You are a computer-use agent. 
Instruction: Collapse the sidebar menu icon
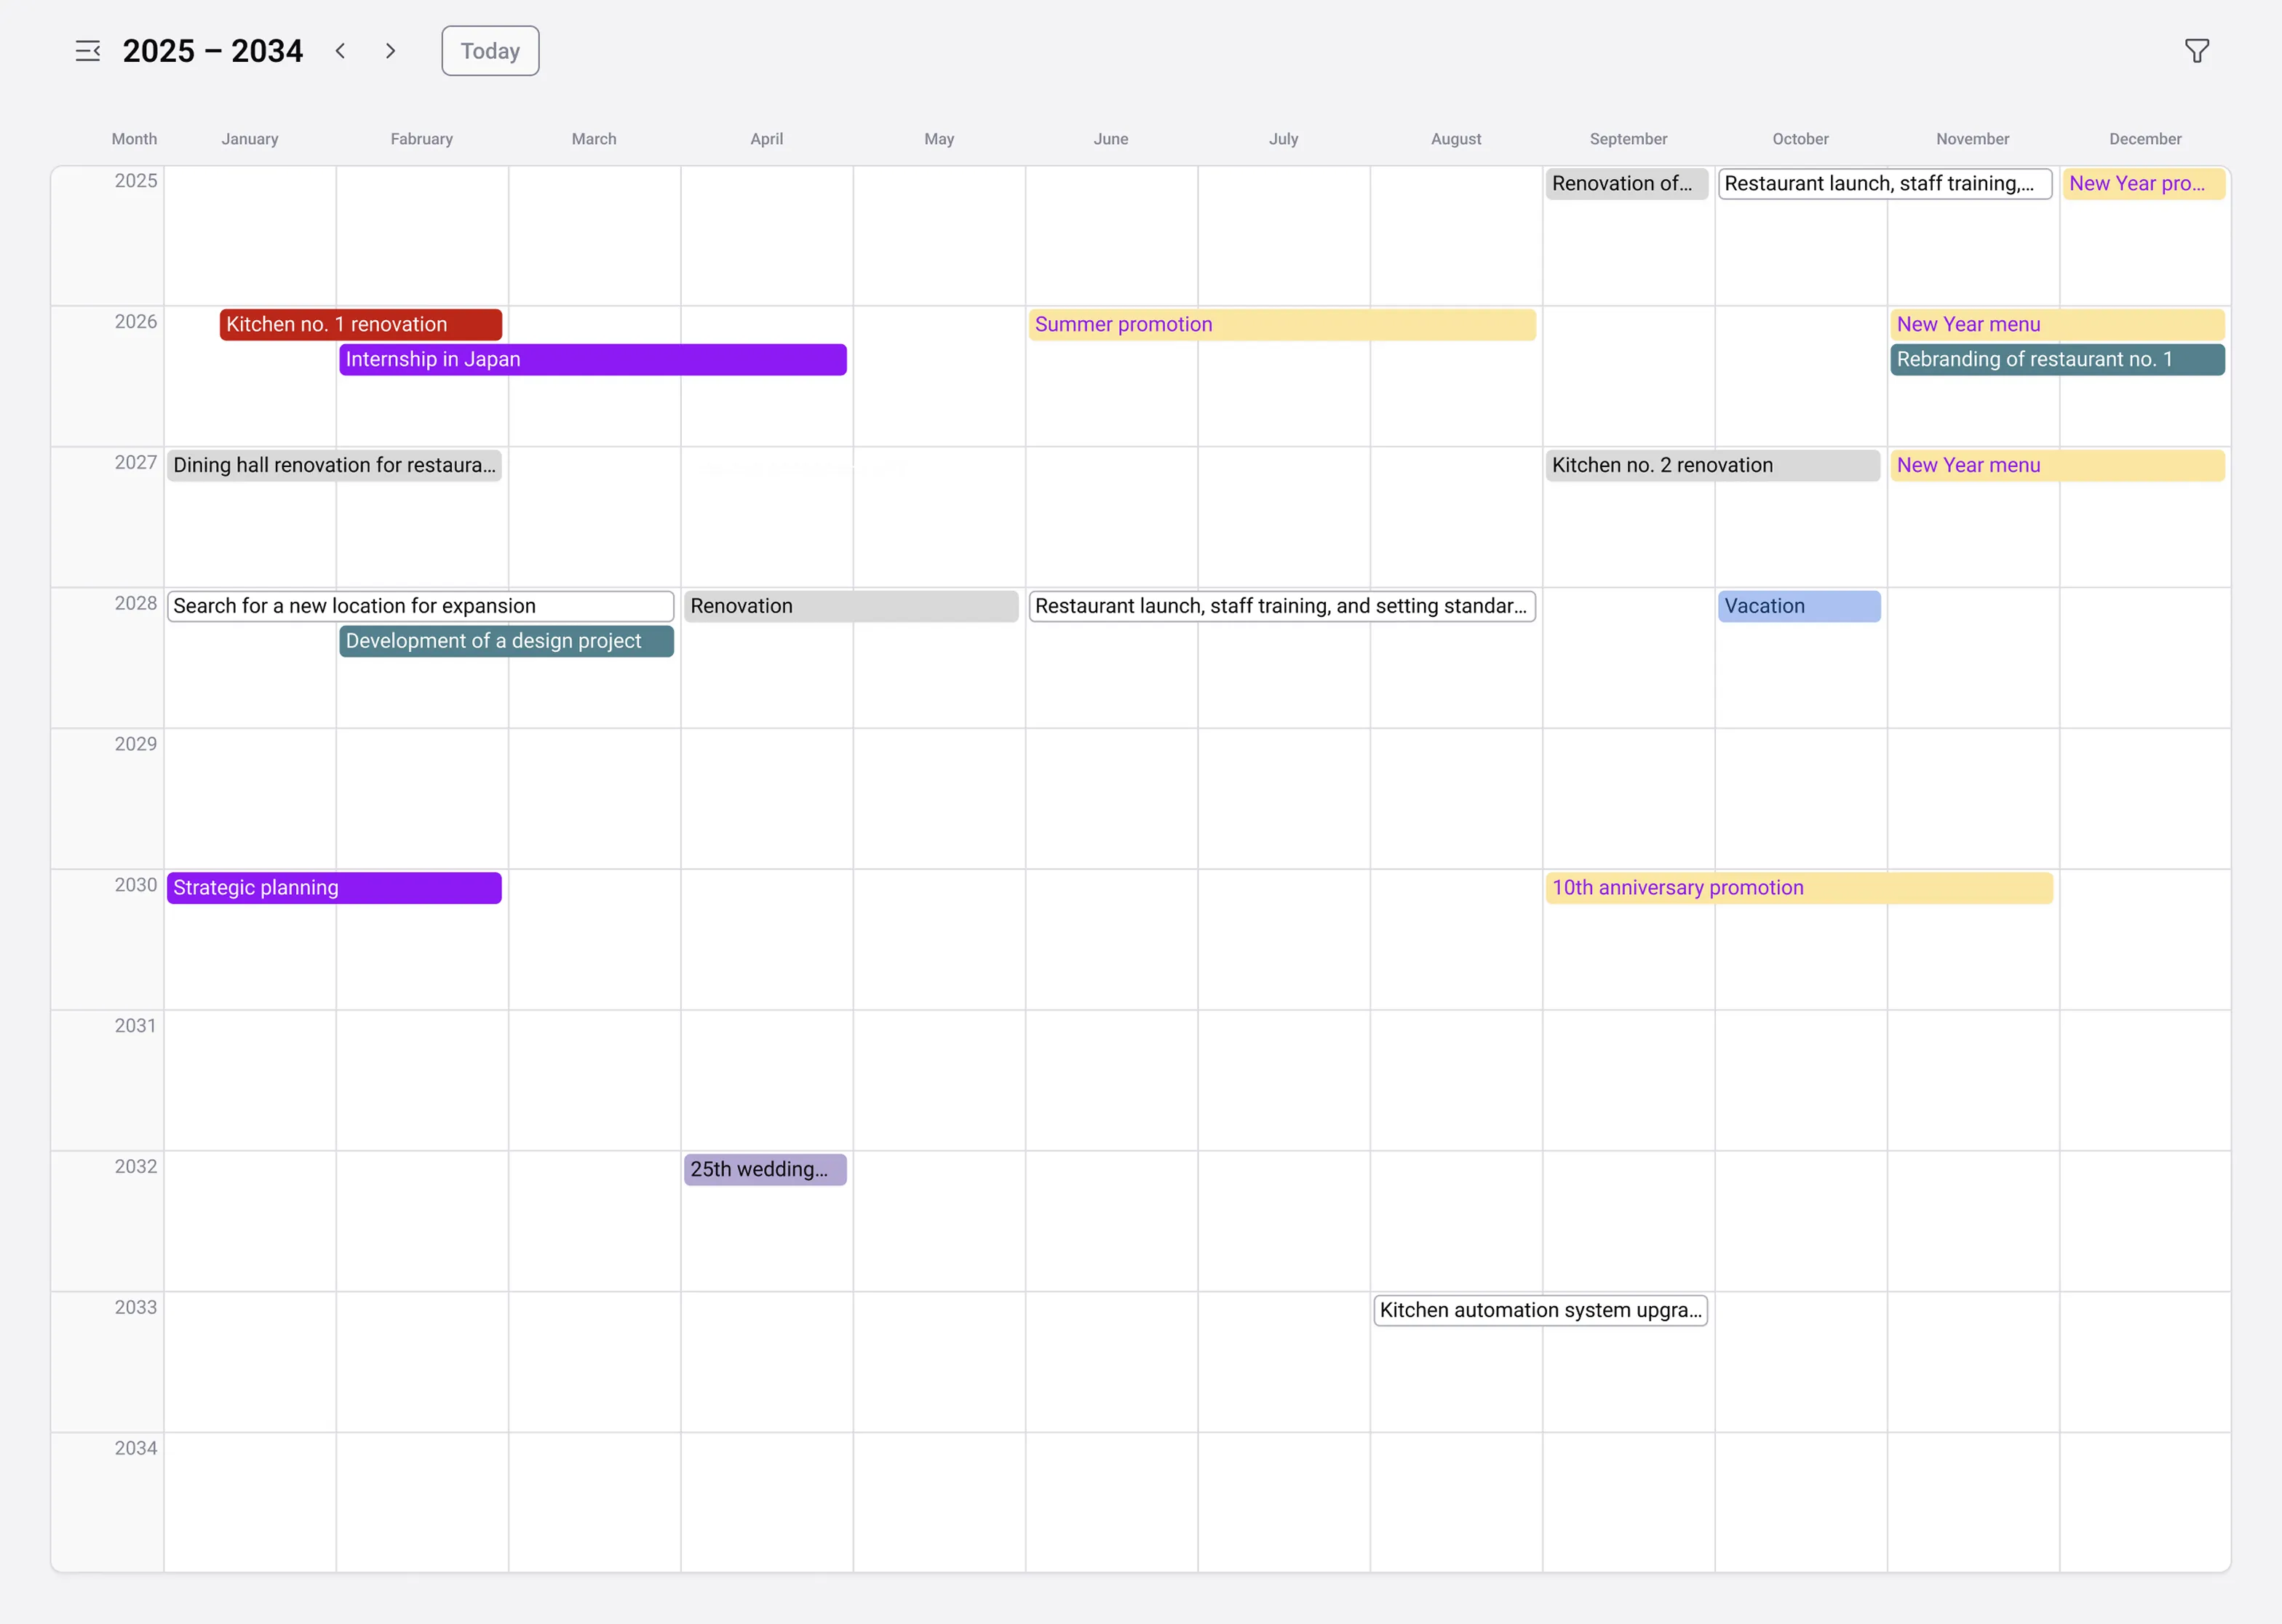(x=88, y=51)
